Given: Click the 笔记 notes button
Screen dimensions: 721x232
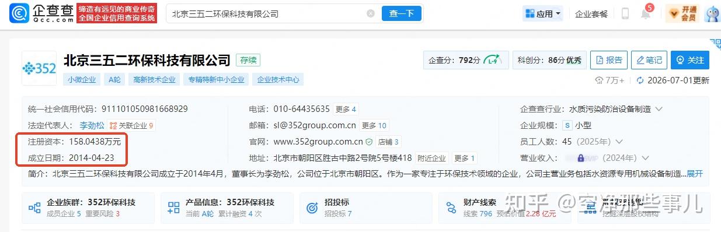Looking at the screenshot, I should coord(649,60).
